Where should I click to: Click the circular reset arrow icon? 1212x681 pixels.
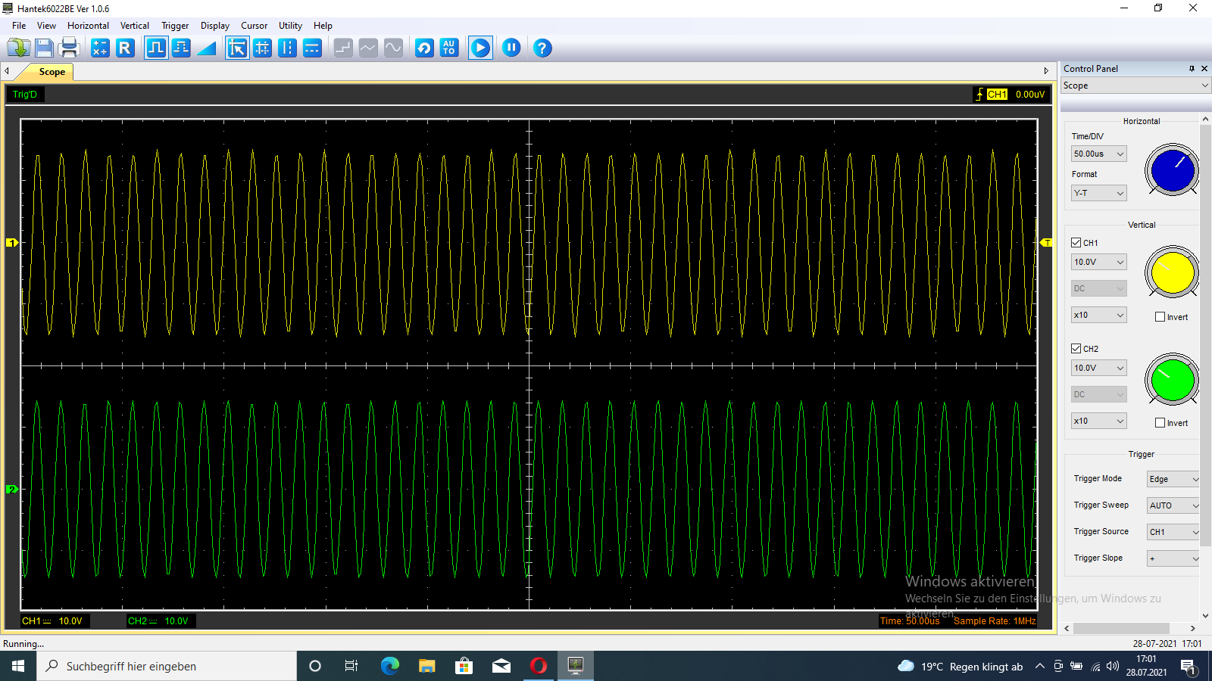pos(424,48)
